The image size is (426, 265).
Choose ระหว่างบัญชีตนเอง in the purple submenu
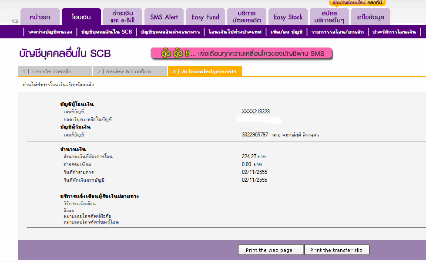tap(50, 32)
